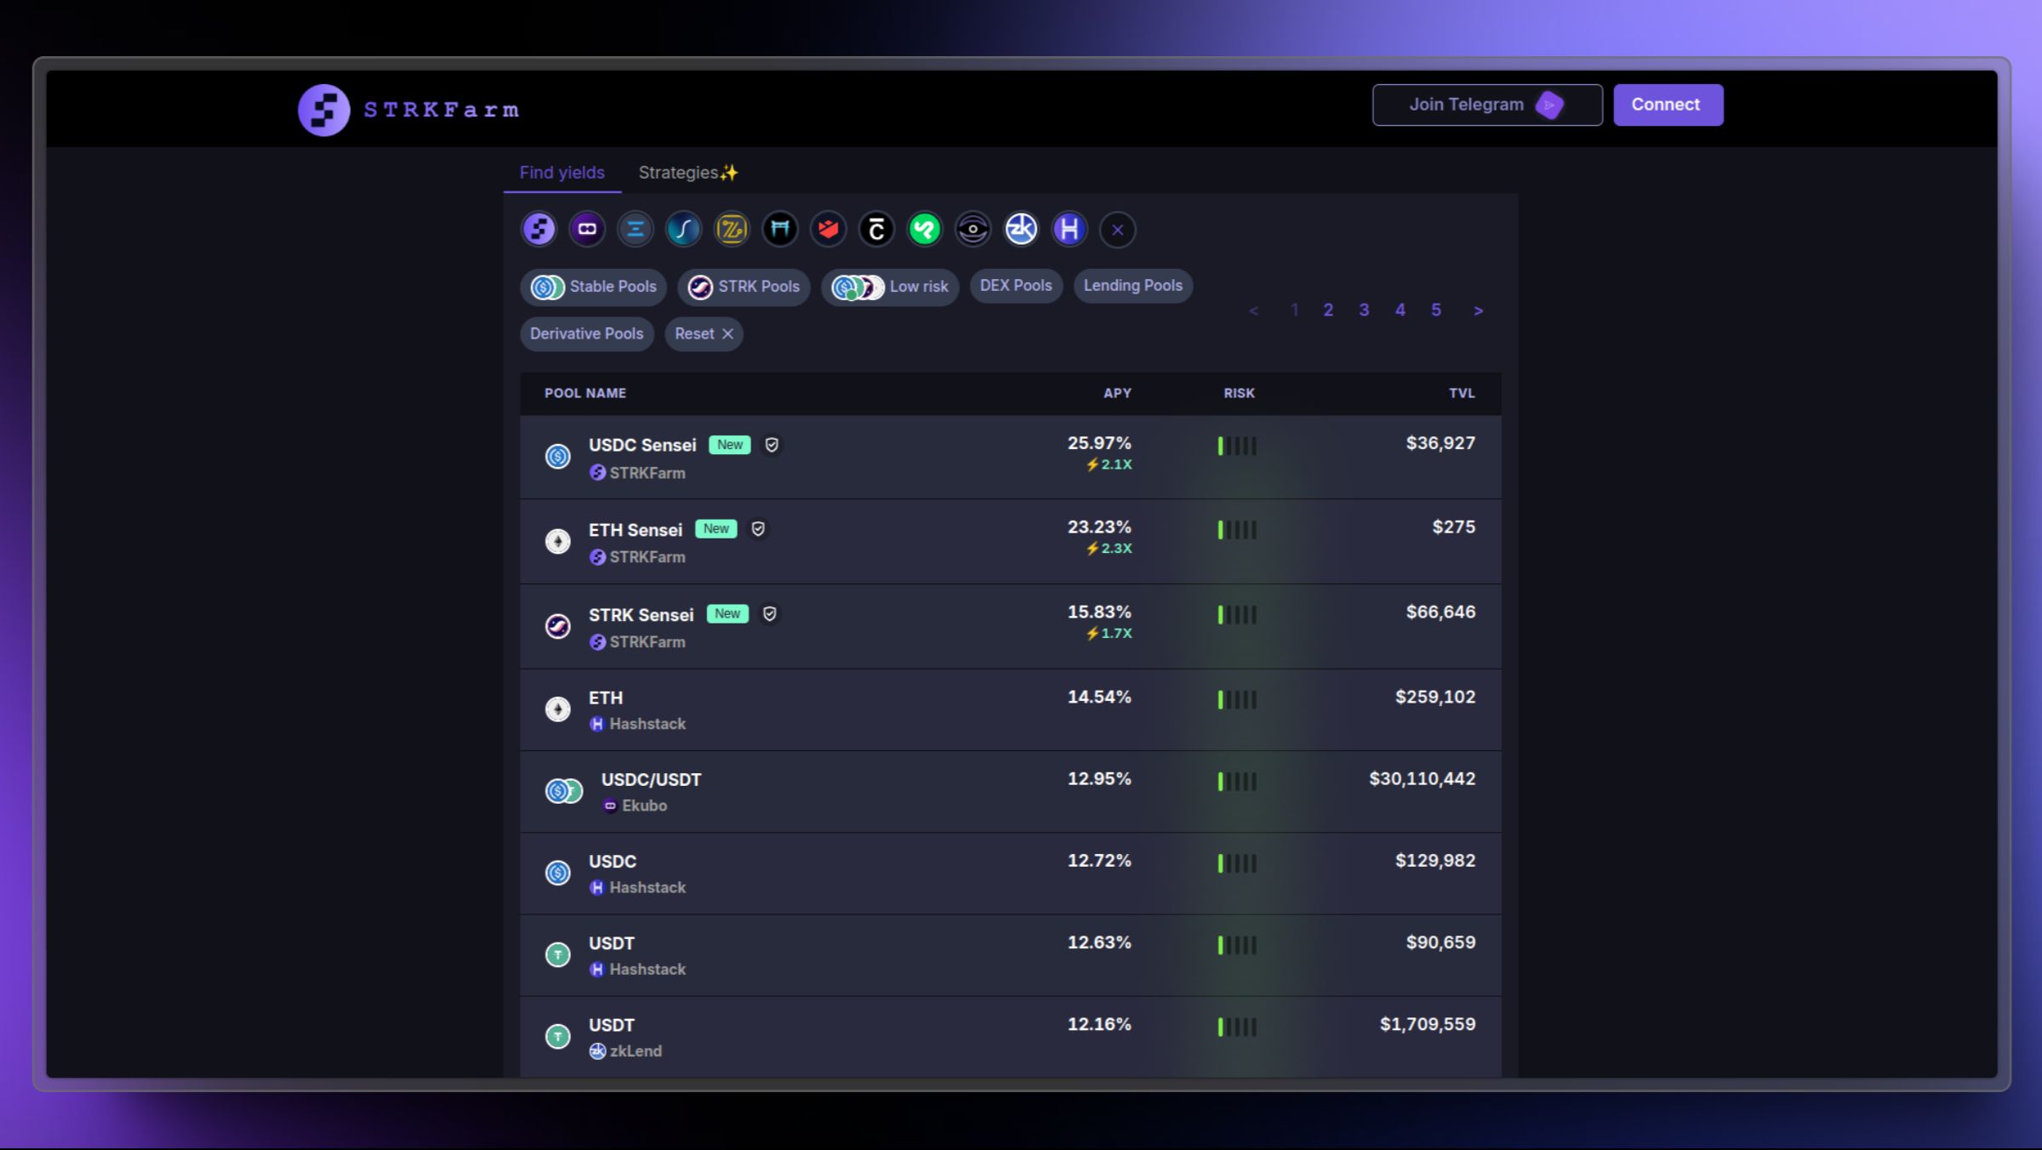Click the 2.1X boost label
This screenshot has height=1150, width=2042.
pyautogui.click(x=1109, y=464)
